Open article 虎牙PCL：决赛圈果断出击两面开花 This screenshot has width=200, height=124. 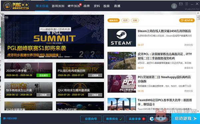[x=165, y=56]
